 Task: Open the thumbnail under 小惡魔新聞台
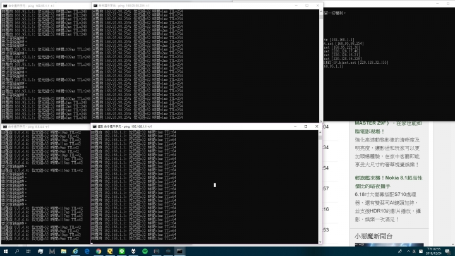click(389, 245)
